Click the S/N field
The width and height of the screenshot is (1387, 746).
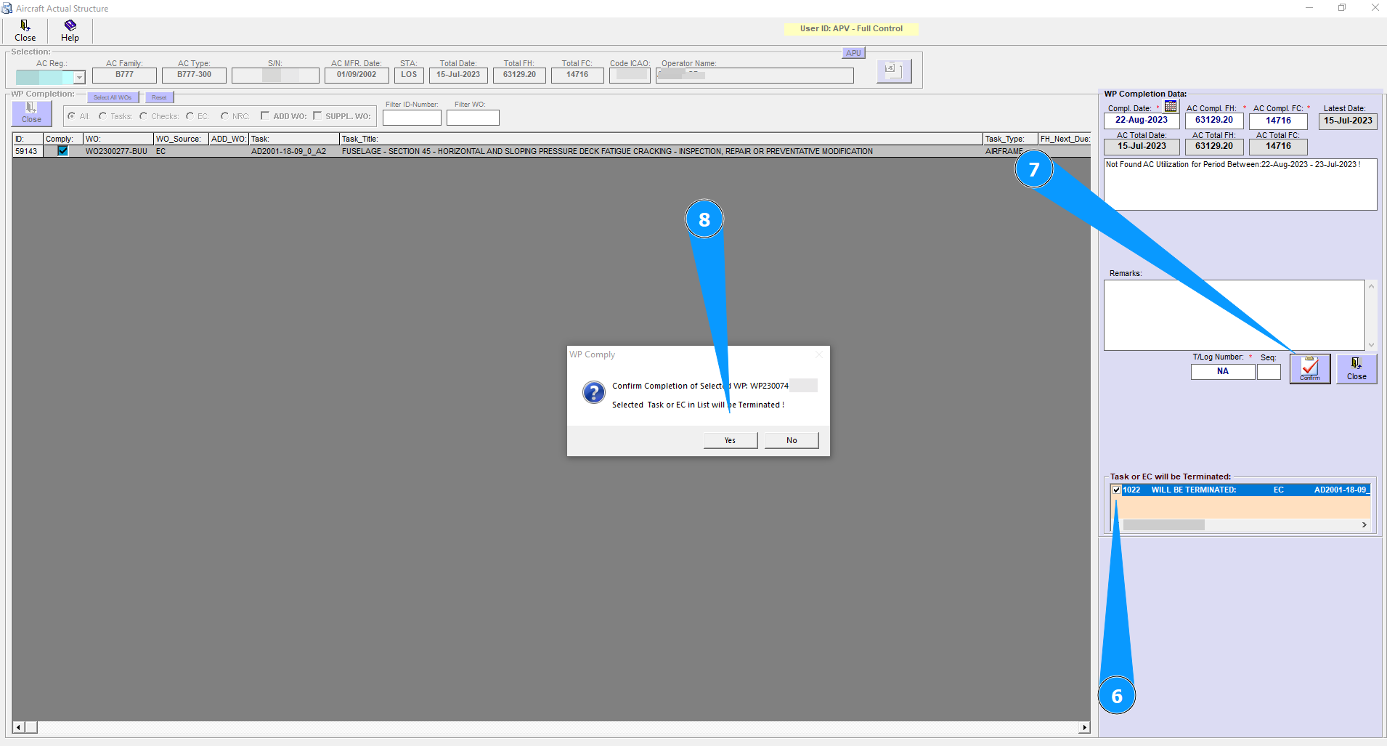(275, 75)
